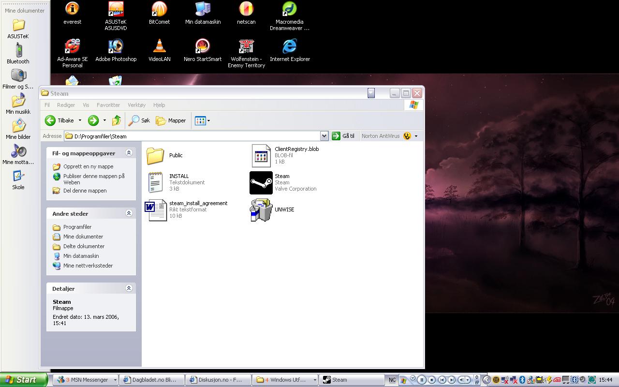Pause playback in the taskbar media player
619x387 pixels.
[422, 380]
